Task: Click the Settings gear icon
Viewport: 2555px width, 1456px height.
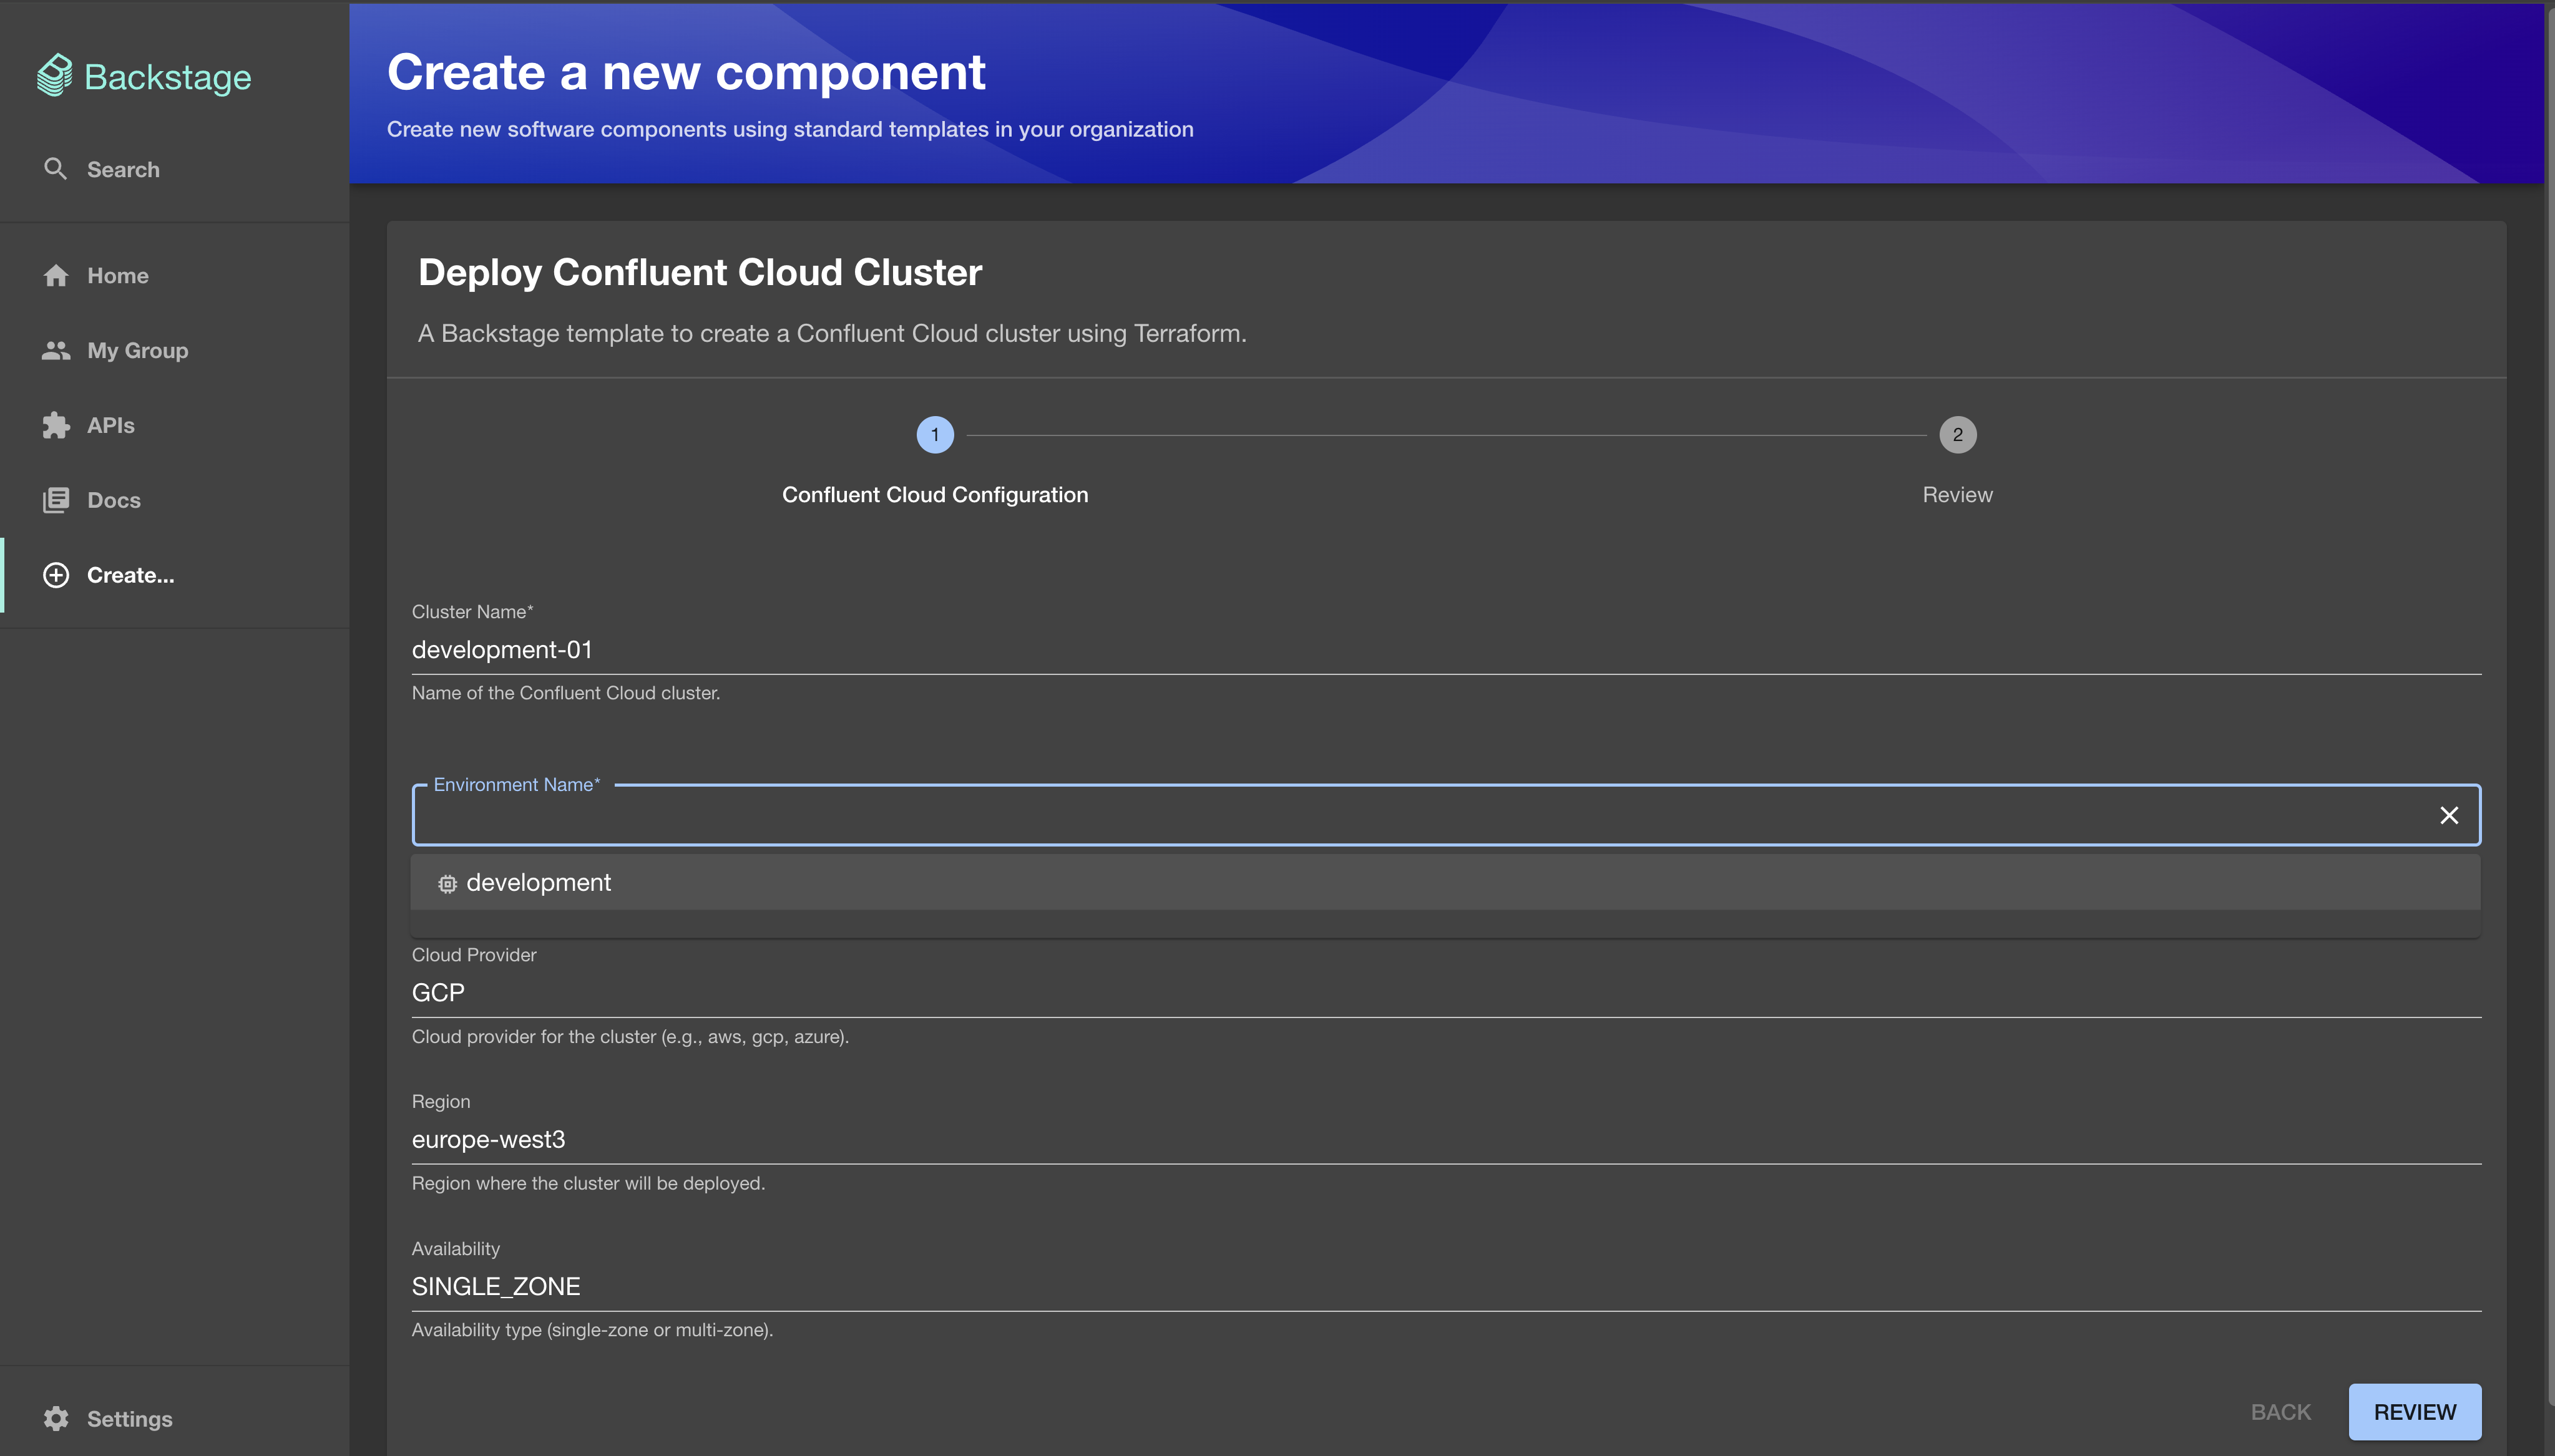Action: tap(56, 1418)
